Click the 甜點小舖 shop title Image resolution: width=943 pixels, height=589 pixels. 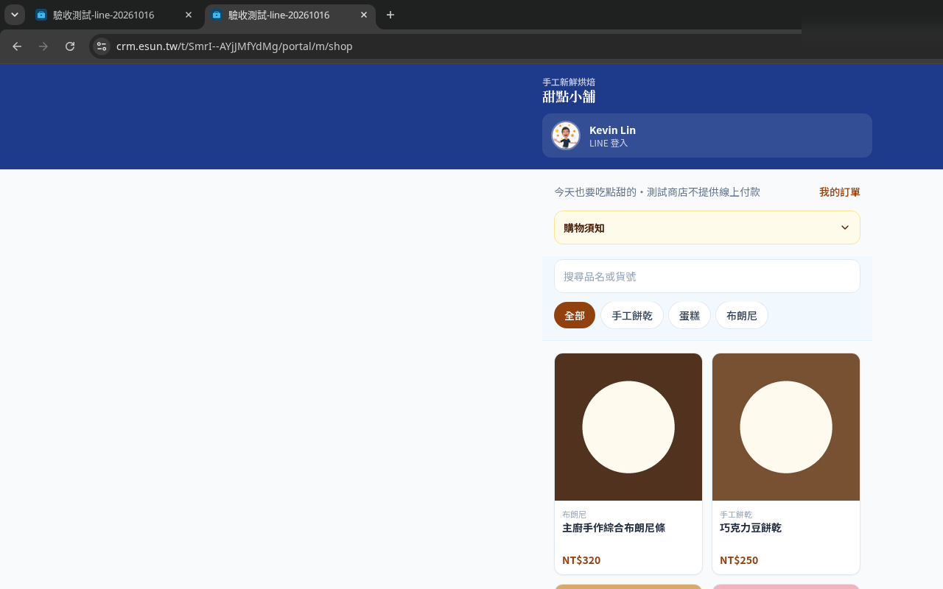569,96
